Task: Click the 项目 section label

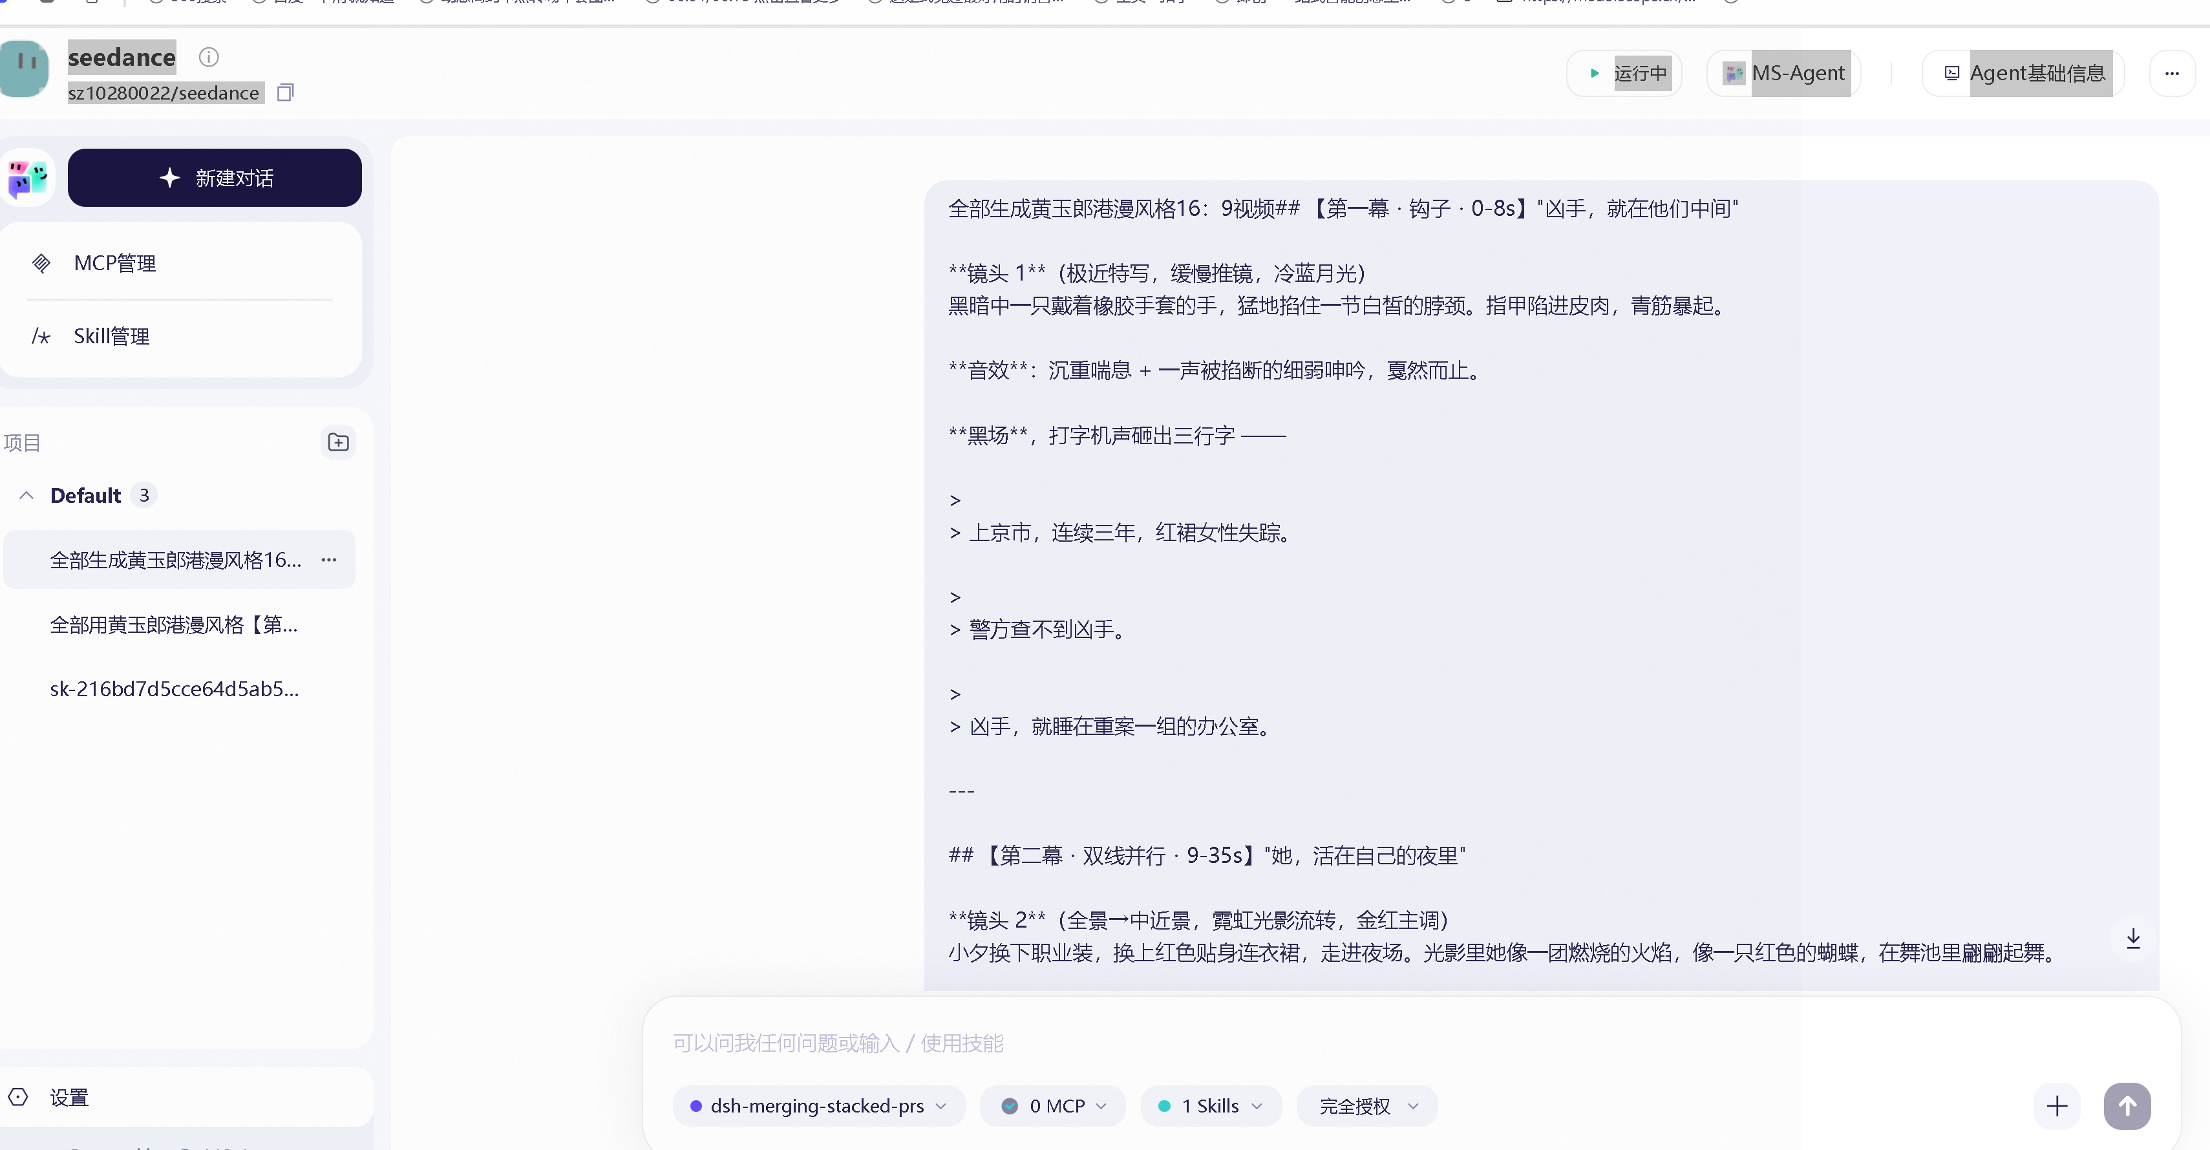Action: click(23, 443)
